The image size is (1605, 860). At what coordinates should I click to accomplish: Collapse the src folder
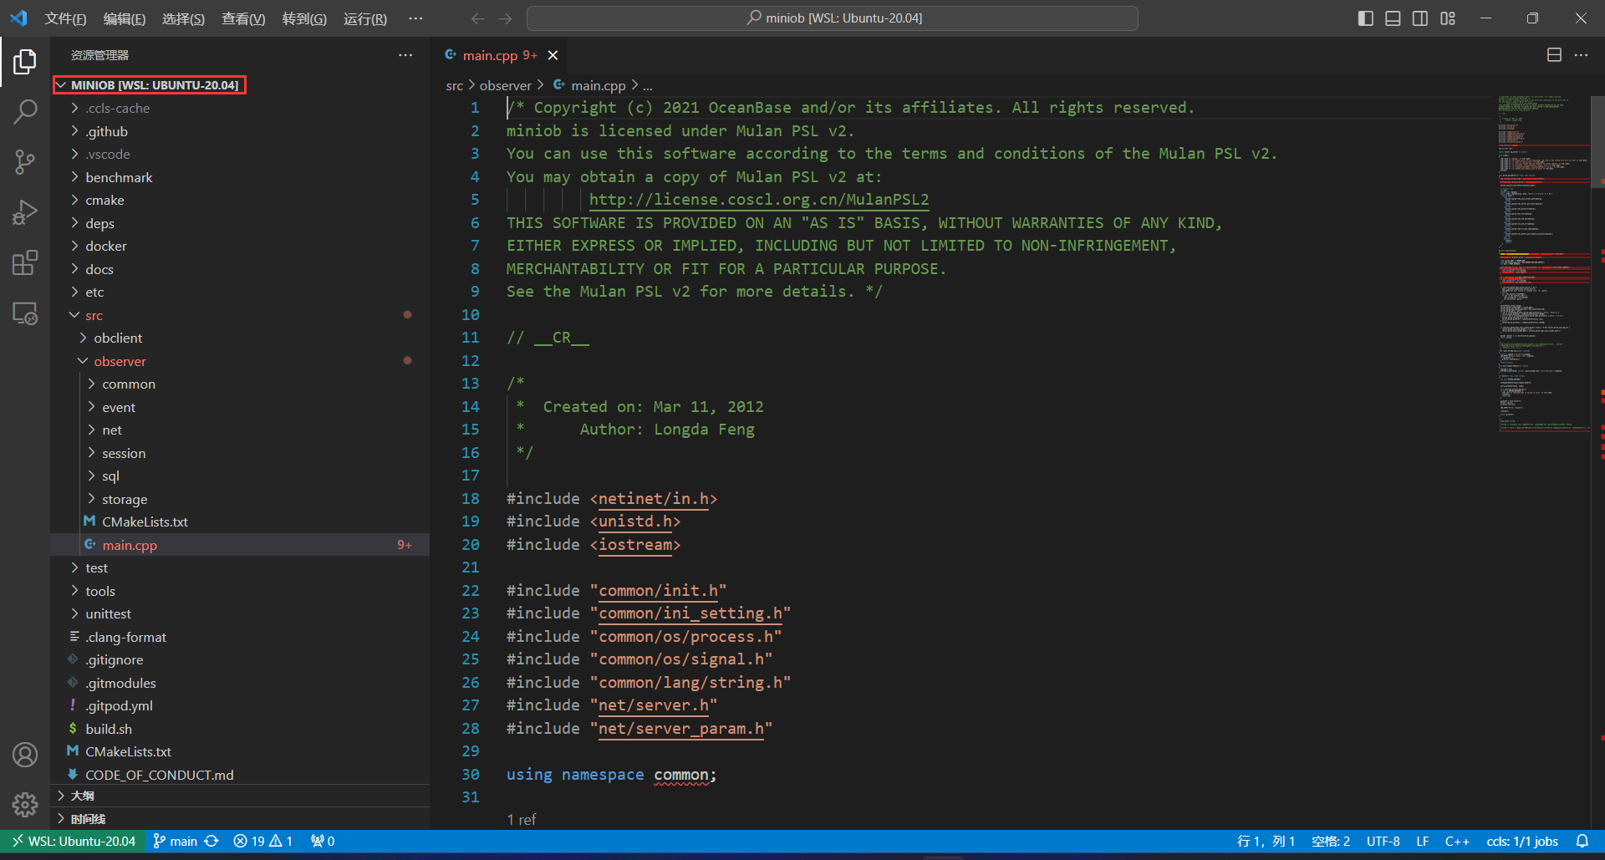(x=94, y=315)
